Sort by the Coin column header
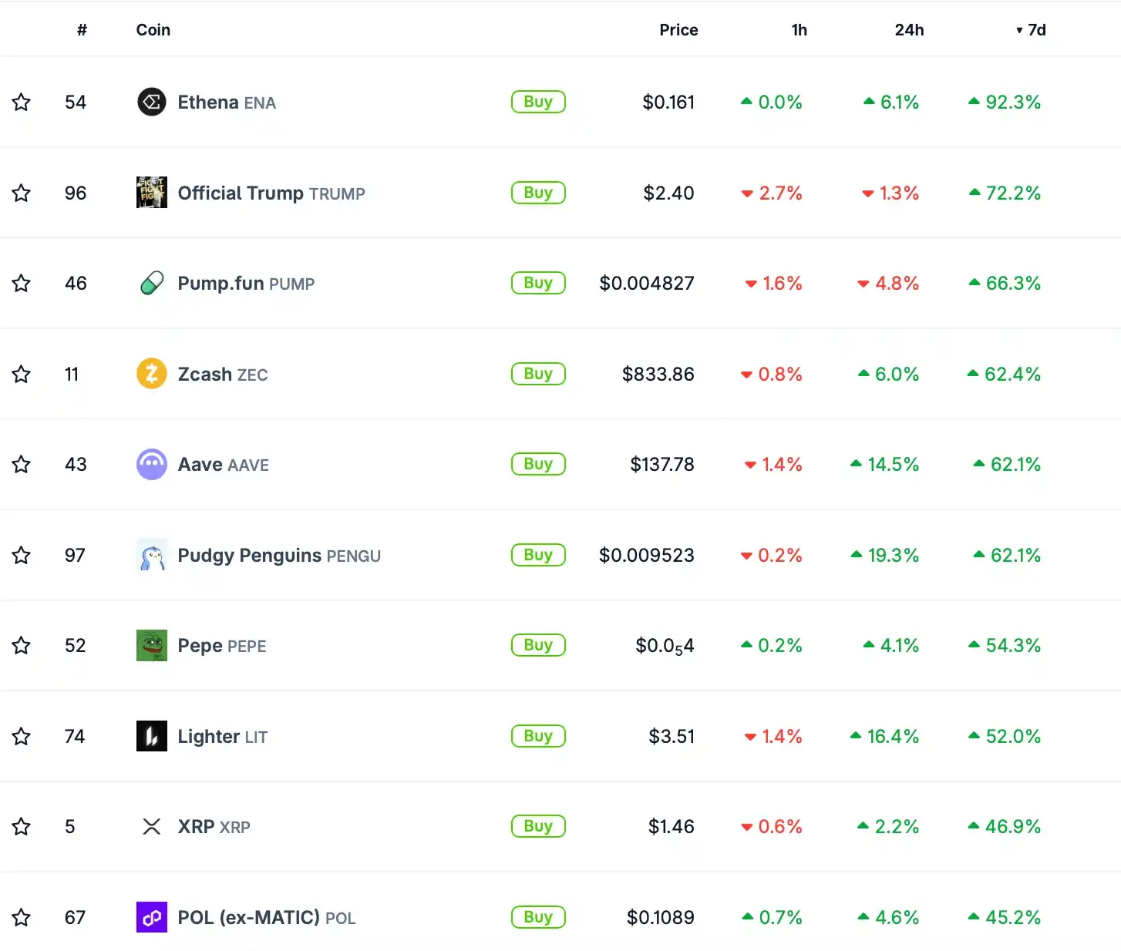 click(x=153, y=30)
